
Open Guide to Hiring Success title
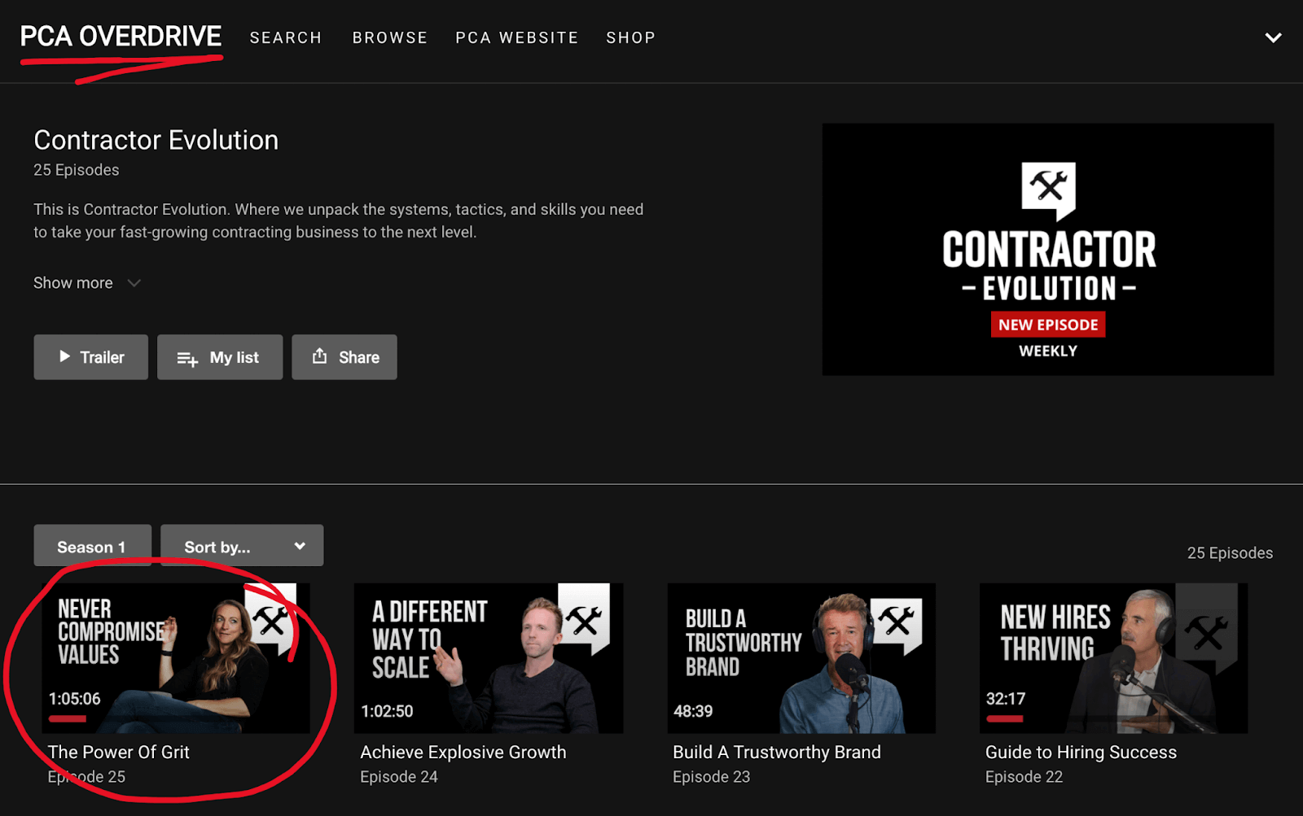pos(1081,753)
